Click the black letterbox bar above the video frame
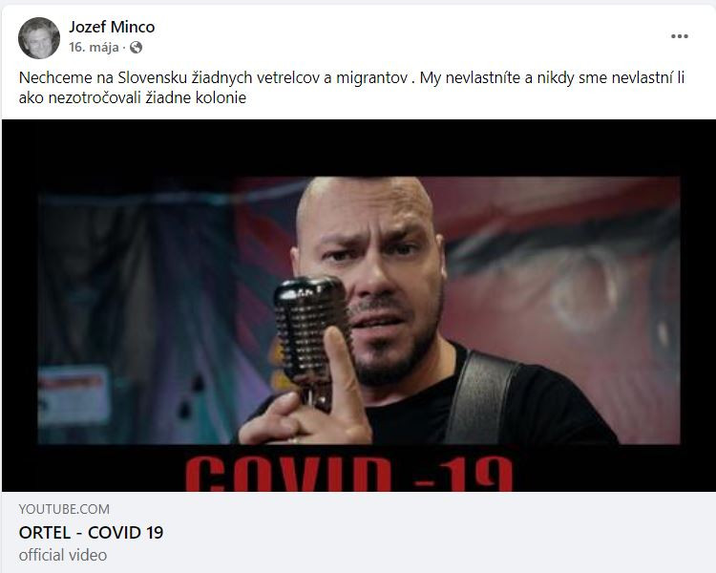 [358, 148]
